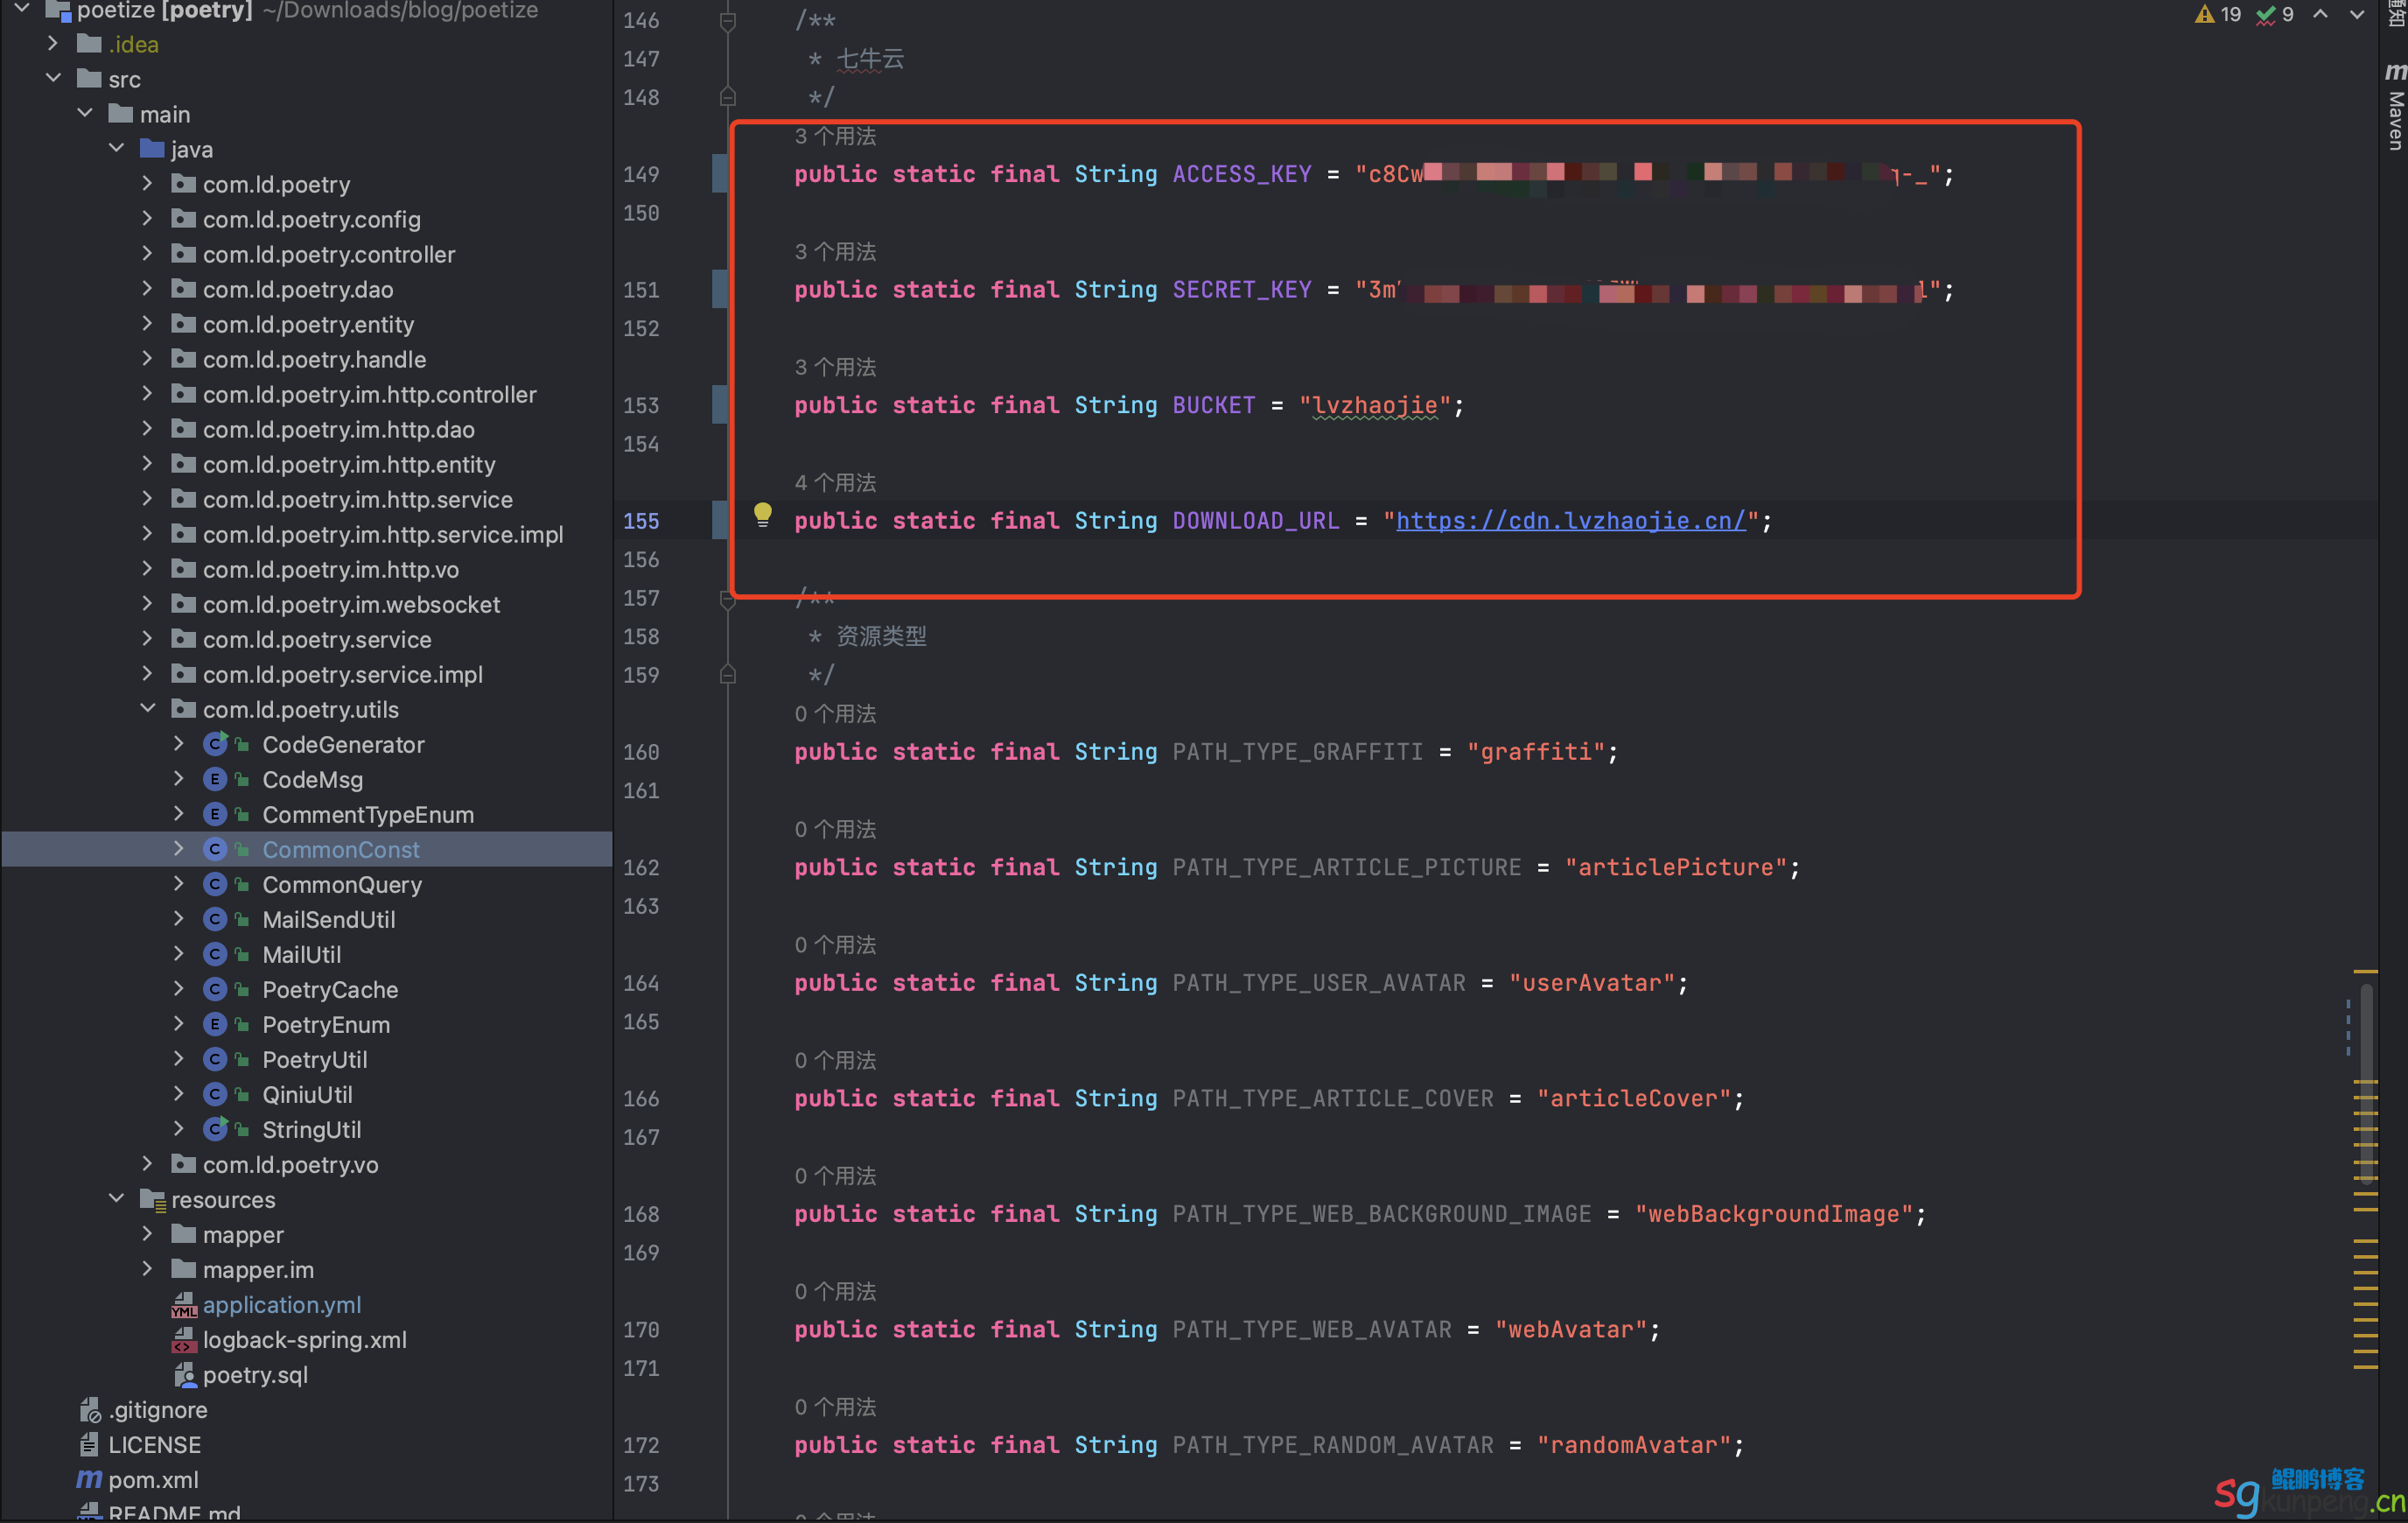This screenshot has width=2408, height=1523.
Task: Expand the mapper.im folder
Action: (x=147, y=1269)
